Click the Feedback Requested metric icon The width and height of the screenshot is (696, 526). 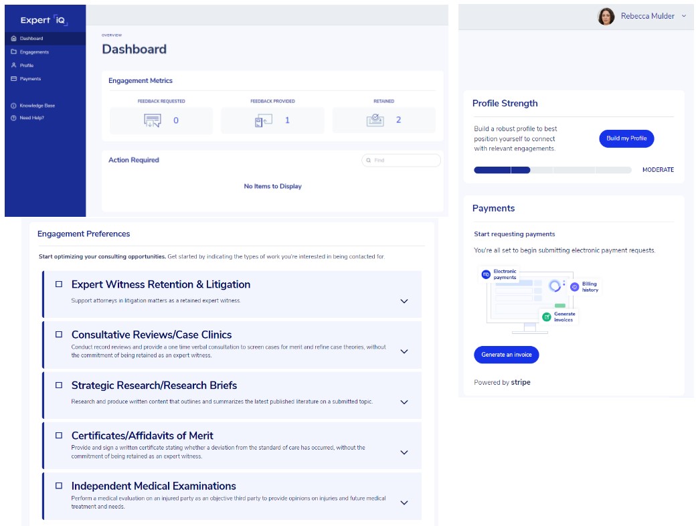tap(153, 120)
